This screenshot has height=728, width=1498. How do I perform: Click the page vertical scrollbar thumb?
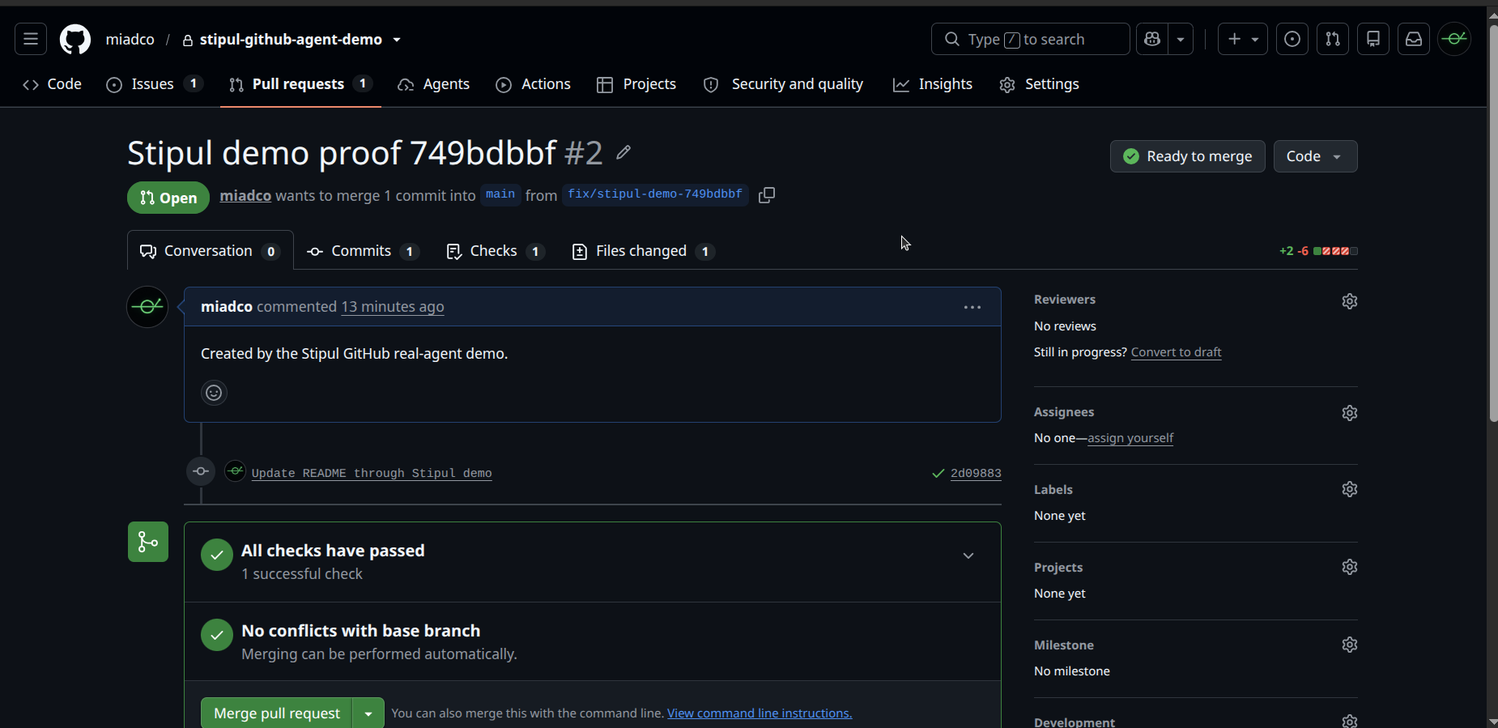pyautogui.click(x=1493, y=223)
